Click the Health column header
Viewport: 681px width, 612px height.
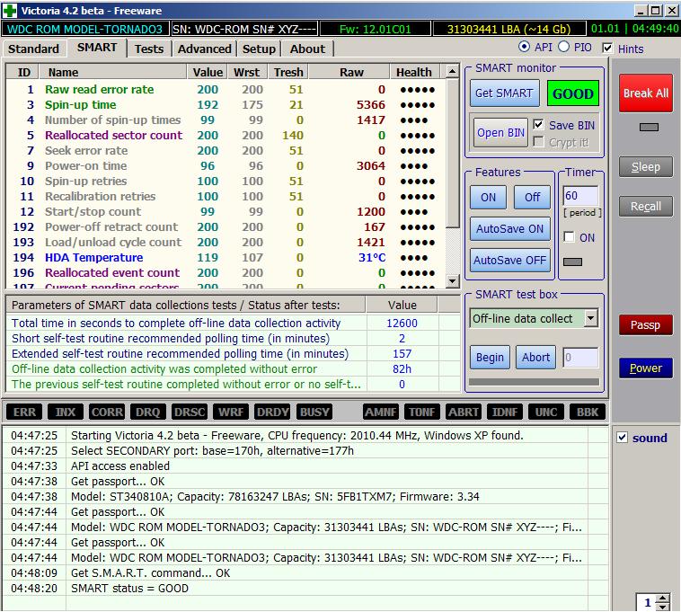(x=414, y=72)
